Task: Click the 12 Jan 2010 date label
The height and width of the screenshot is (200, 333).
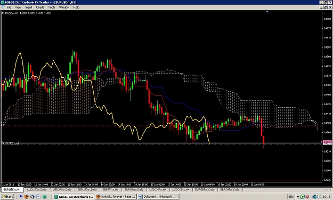Action: pyautogui.click(x=7, y=185)
